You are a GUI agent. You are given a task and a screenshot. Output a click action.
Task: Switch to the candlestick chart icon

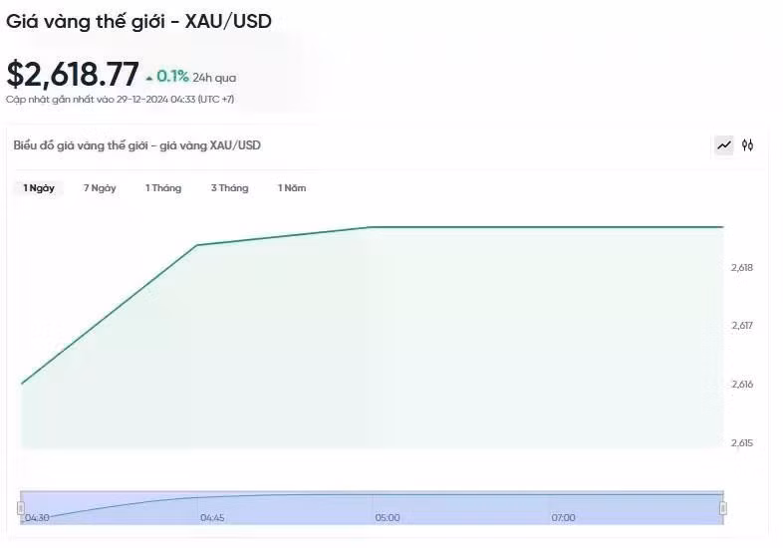[748, 145]
